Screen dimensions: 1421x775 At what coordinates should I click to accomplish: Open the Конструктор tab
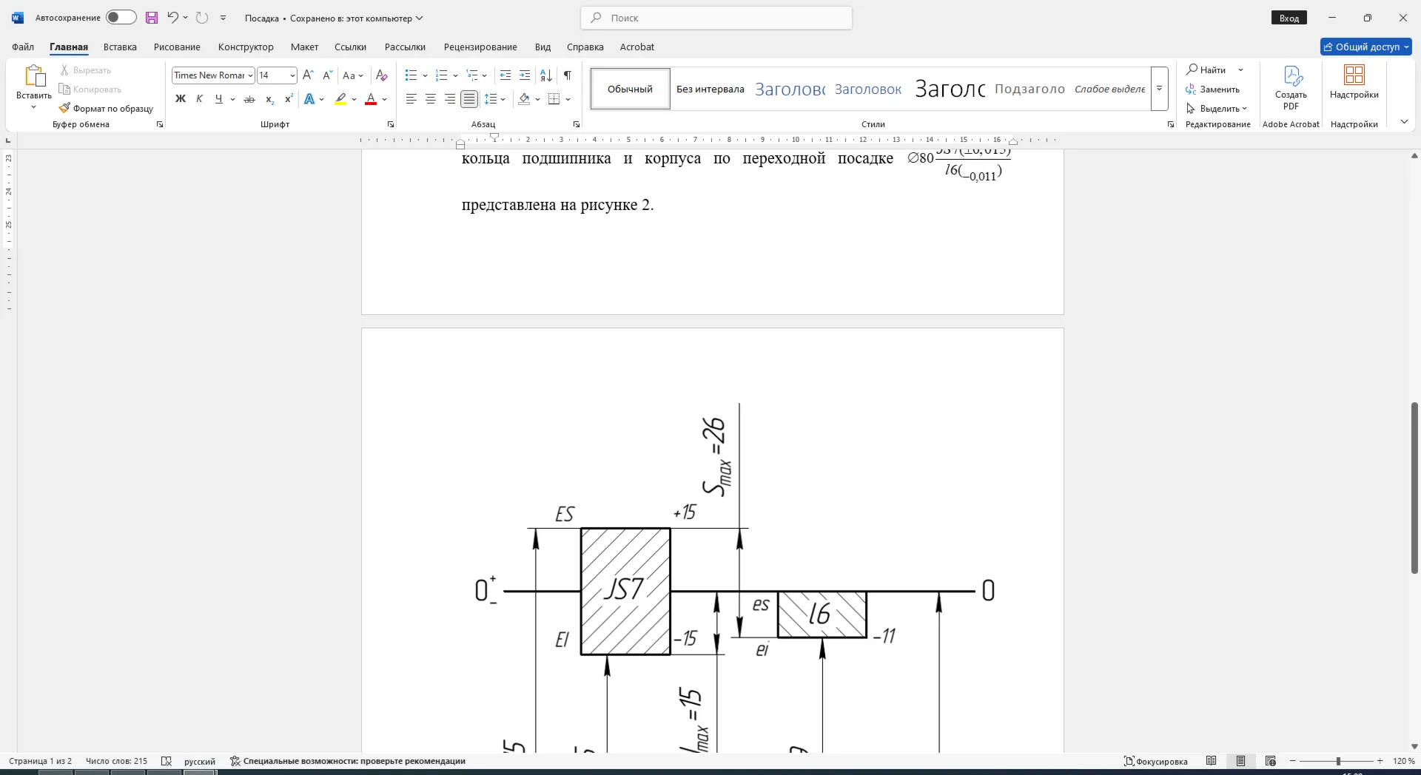coord(246,47)
